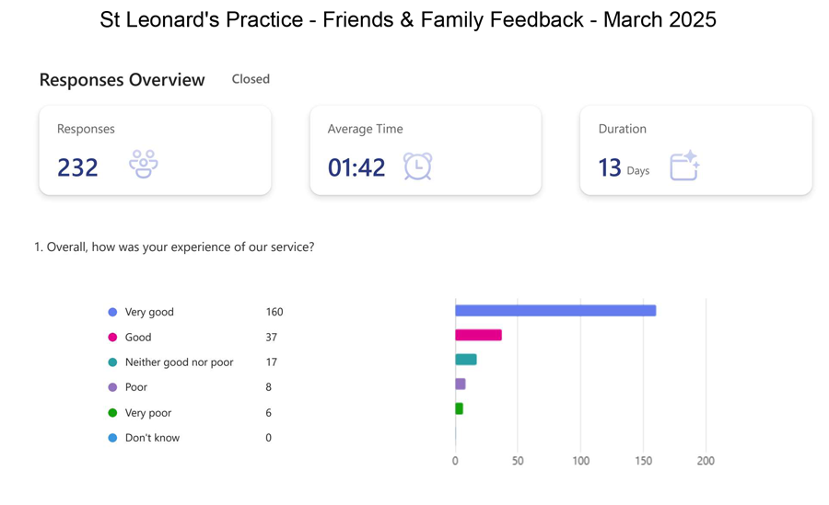
Task: Open the Responses 232 card
Action: pyautogui.click(x=155, y=150)
